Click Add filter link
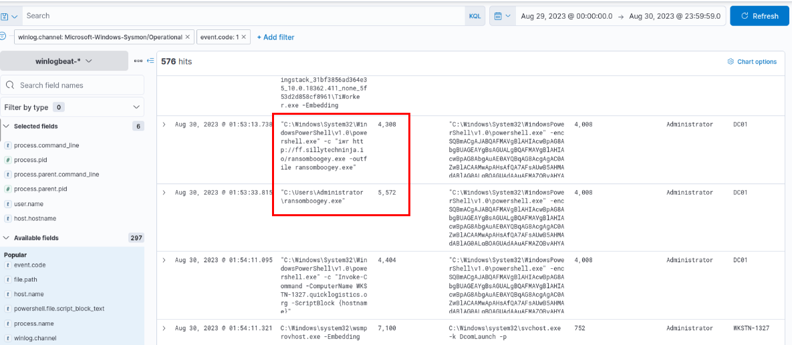Screen dimensions: 792x345 click(276, 37)
